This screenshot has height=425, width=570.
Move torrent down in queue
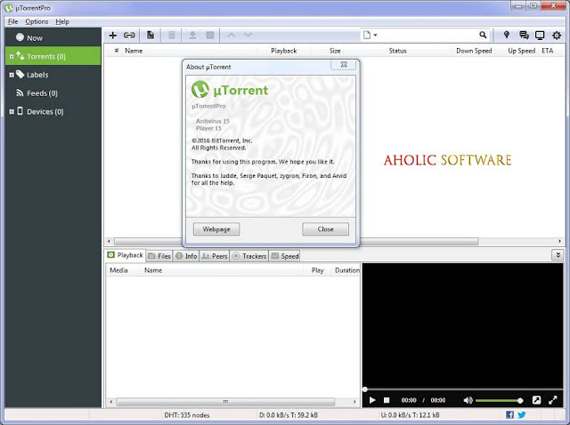248,36
